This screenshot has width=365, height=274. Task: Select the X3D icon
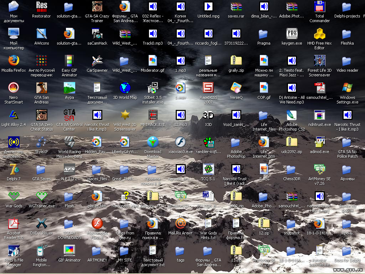(208, 115)
